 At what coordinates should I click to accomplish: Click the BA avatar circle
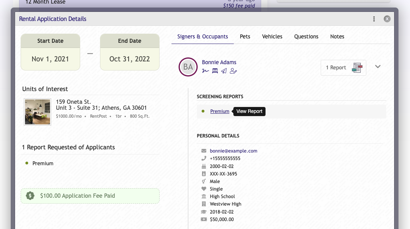[x=188, y=67]
